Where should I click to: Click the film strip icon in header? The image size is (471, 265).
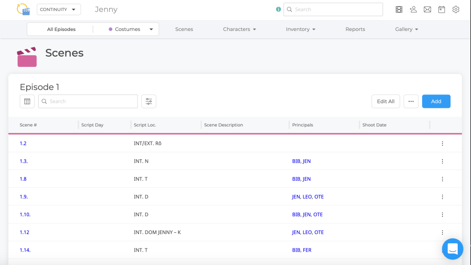(x=399, y=9)
